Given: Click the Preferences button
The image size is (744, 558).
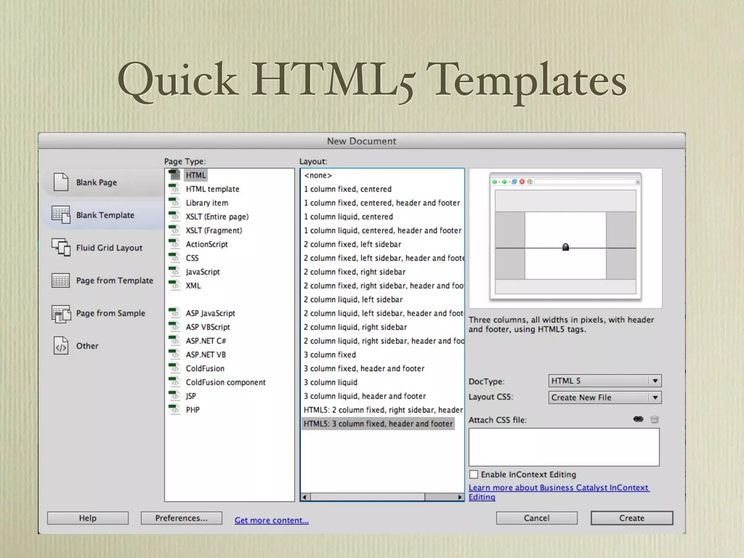Looking at the screenshot, I should (x=181, y=518).
